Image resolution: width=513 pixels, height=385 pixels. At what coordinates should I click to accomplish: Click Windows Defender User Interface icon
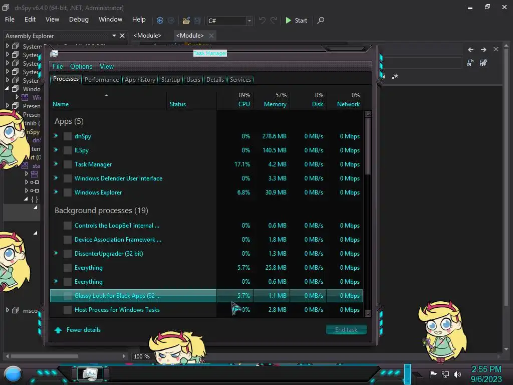[68, 178]
